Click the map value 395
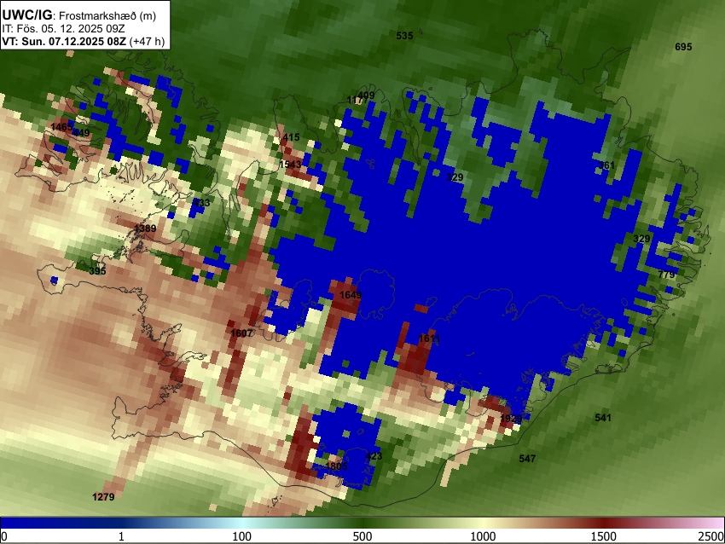 point(97,271)
